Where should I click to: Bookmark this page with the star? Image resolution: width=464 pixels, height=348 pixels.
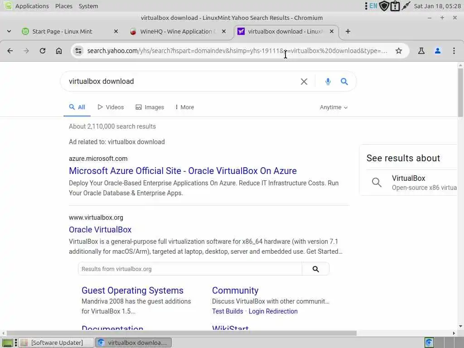(x=399, y=51)
